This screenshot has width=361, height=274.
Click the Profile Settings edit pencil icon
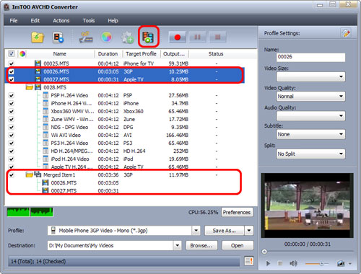[346, 33]
